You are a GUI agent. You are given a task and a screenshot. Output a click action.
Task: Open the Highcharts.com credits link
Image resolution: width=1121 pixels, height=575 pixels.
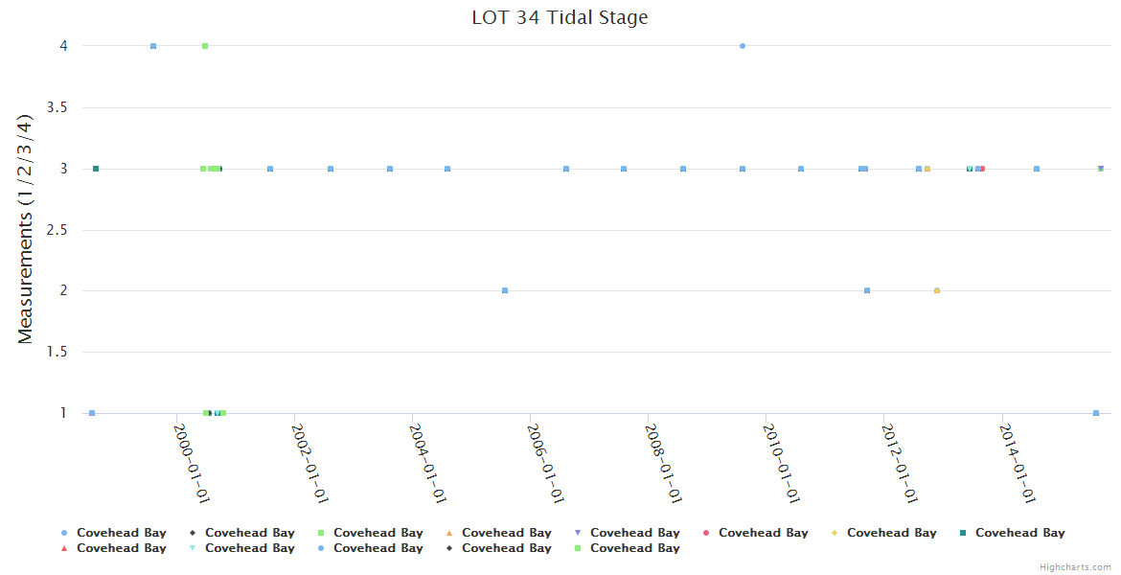coord(1075,567)
